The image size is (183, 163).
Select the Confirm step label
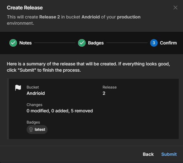pyautogui.click(x=168, y=43)
